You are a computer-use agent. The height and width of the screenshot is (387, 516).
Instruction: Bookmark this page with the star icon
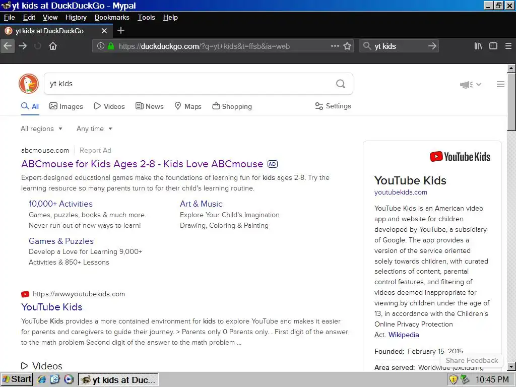[347, 46]
